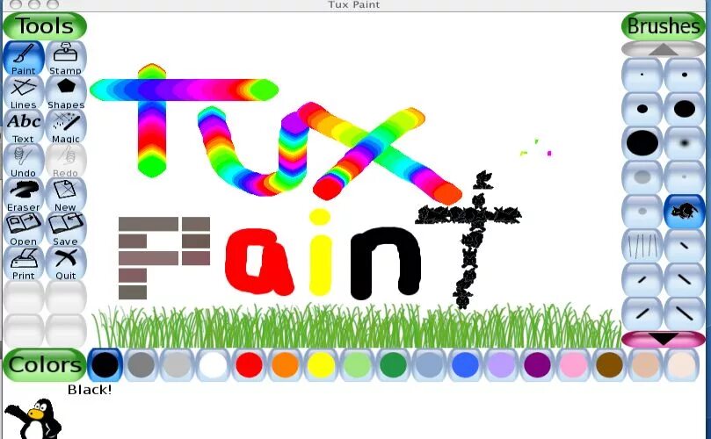Viewport: 711px width, 439px height.
Task: Click the Brushes header label
Action: (663, 26)
